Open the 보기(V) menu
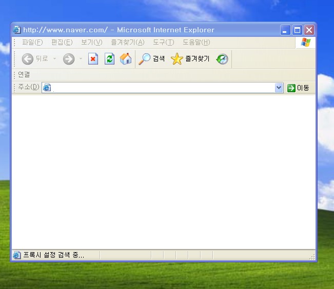 click(x=92, y=43)
